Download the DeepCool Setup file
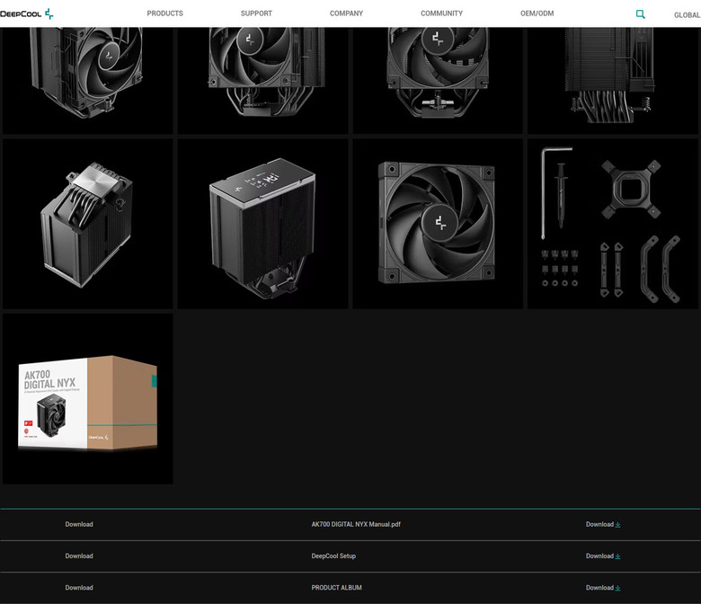 (603, 555)
